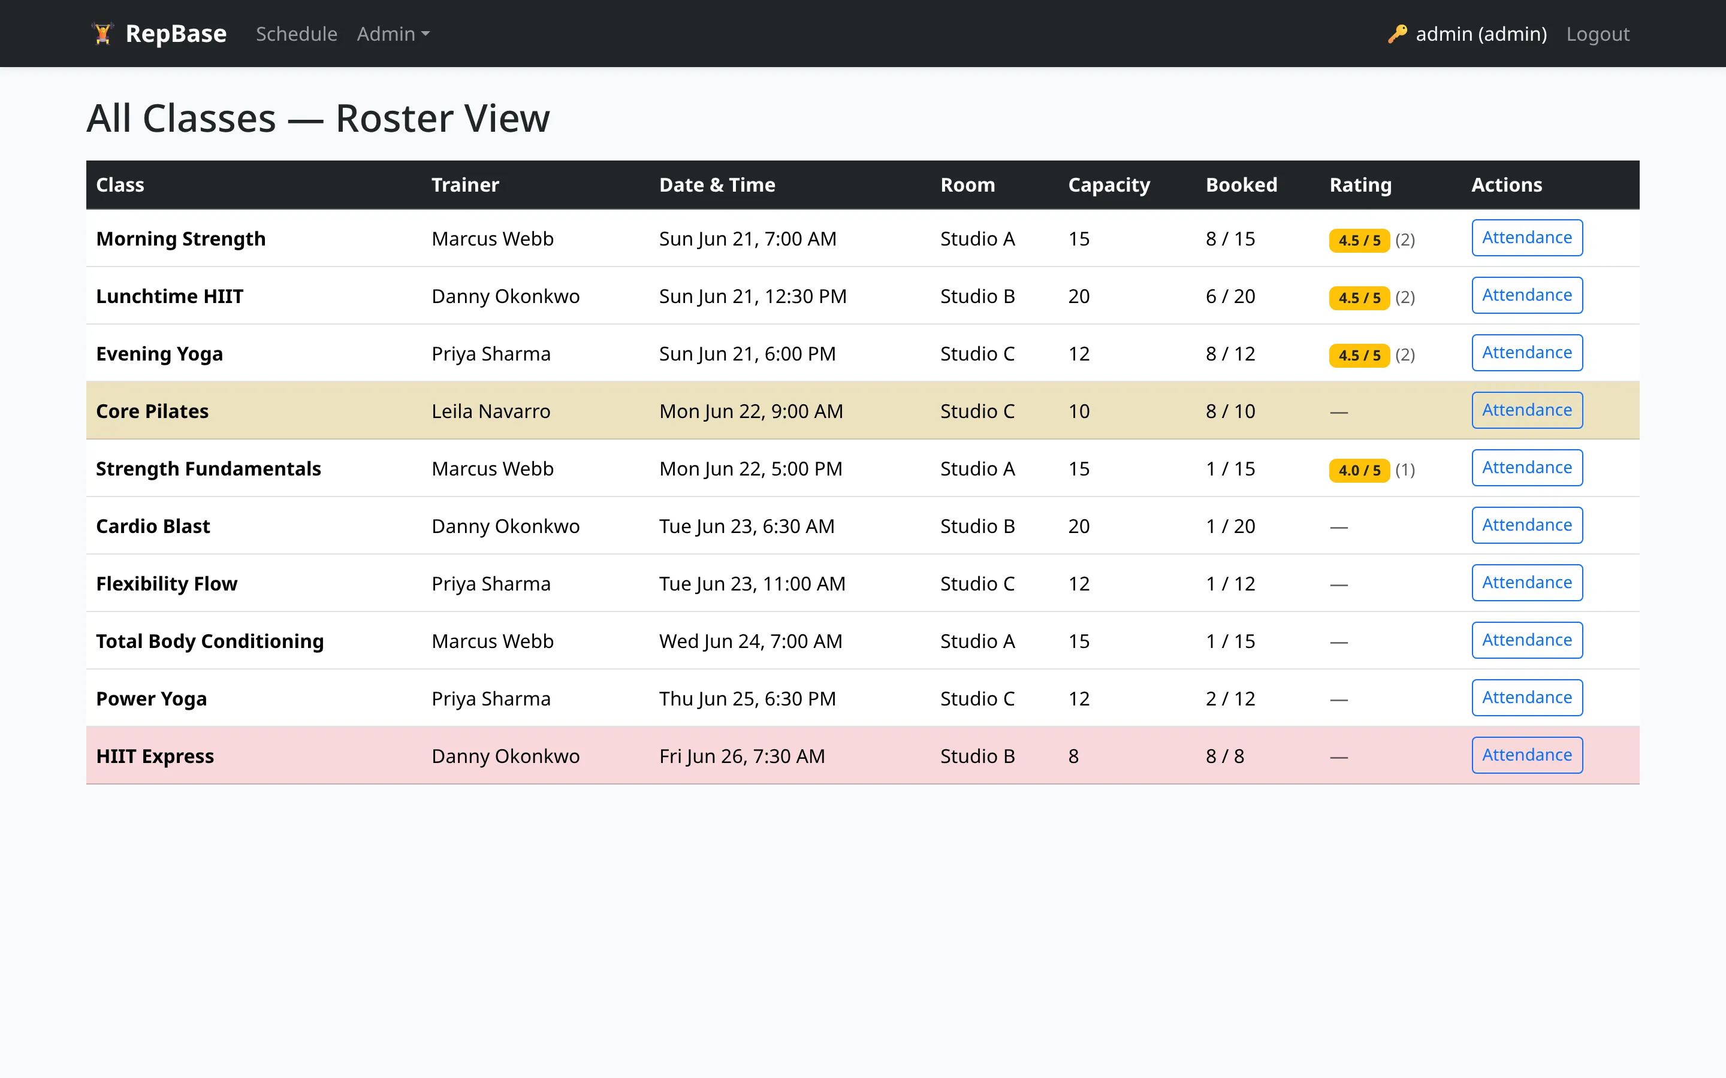Click the Evening Yoga class name
The width and height of the screenshot is (1726, 1078).
click(x=159, y=353)
